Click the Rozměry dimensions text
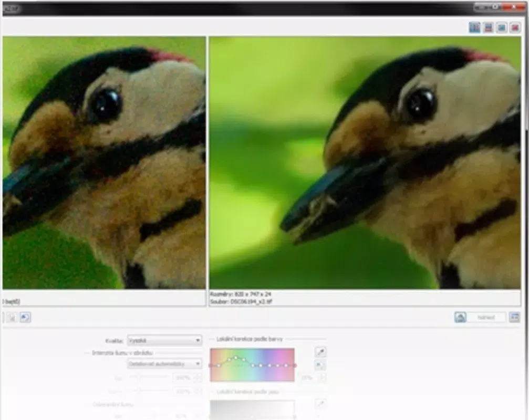 241,294
